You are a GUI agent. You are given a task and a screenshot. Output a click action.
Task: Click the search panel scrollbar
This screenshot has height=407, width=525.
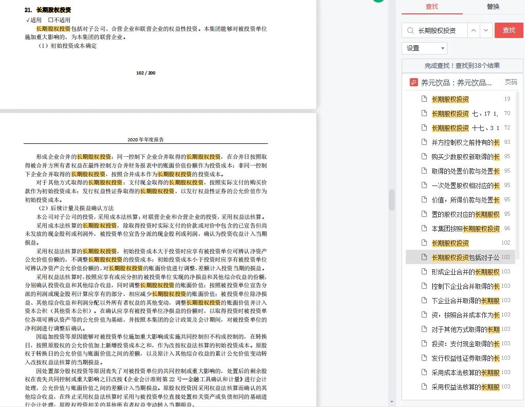coord(520,206)
